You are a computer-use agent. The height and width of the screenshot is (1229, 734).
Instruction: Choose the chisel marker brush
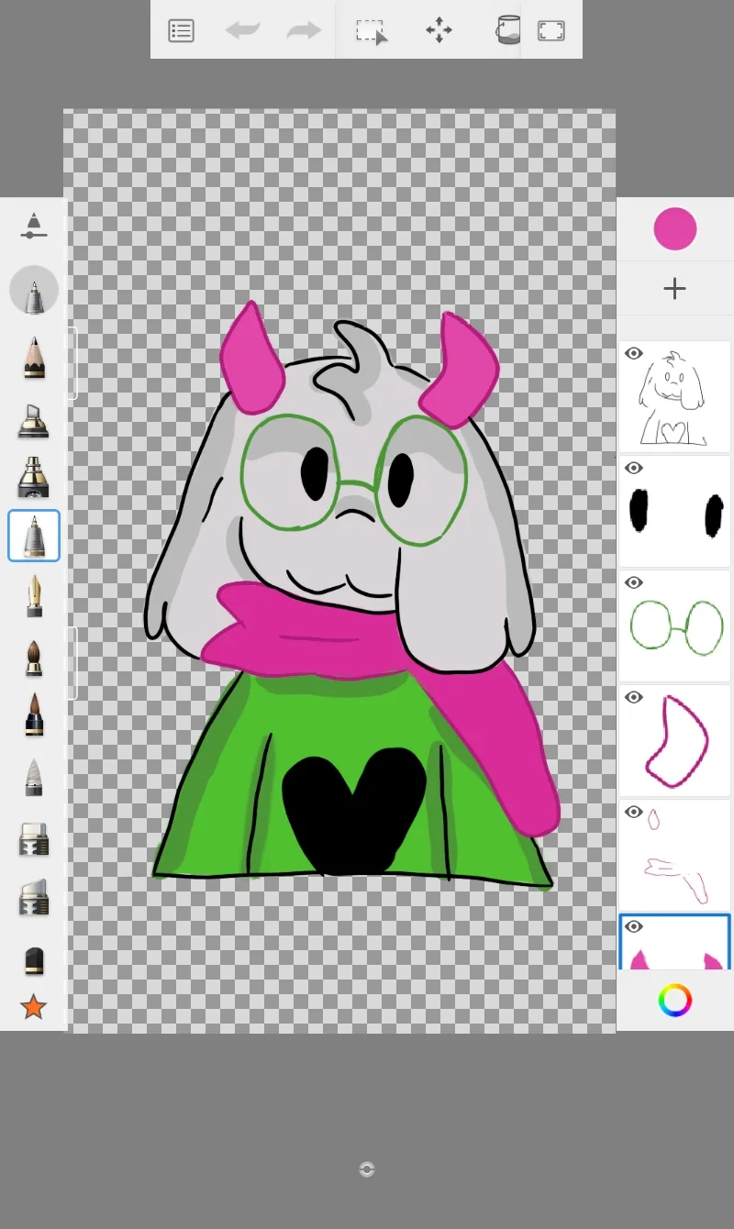34,419
